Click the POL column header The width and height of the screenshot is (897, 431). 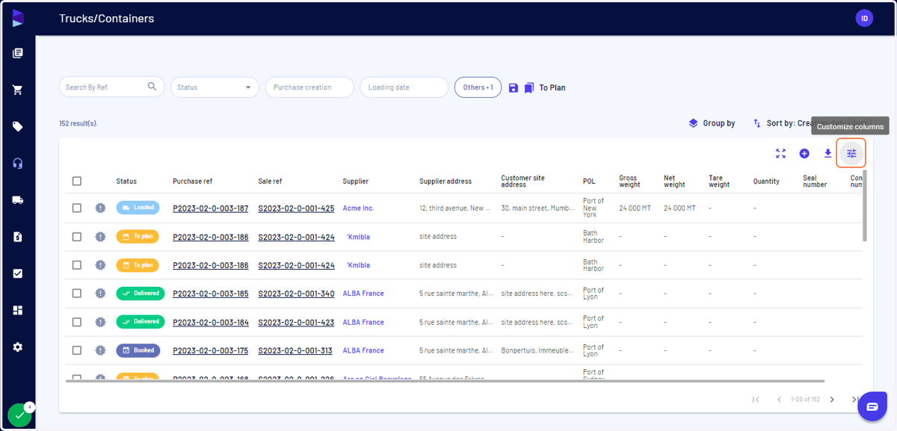pos(589,181)
